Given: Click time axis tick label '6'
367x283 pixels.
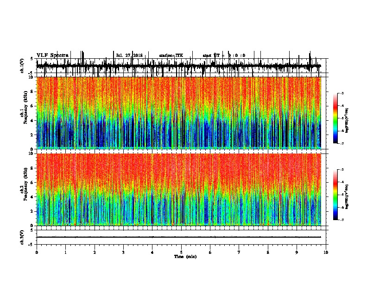Looking at the screenshot, I should coord(210,252).
